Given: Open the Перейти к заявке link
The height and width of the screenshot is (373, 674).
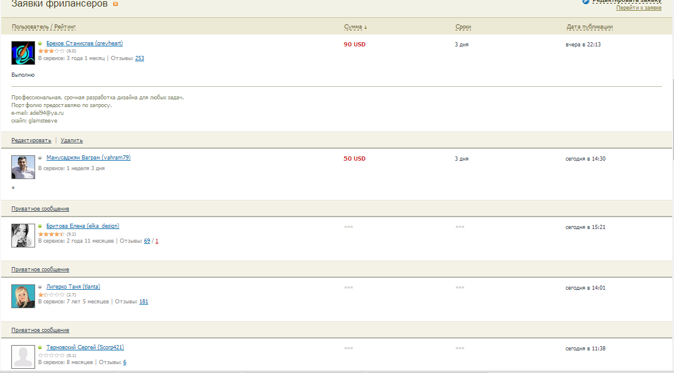Looking at the screenshot, I should [638, 8].
